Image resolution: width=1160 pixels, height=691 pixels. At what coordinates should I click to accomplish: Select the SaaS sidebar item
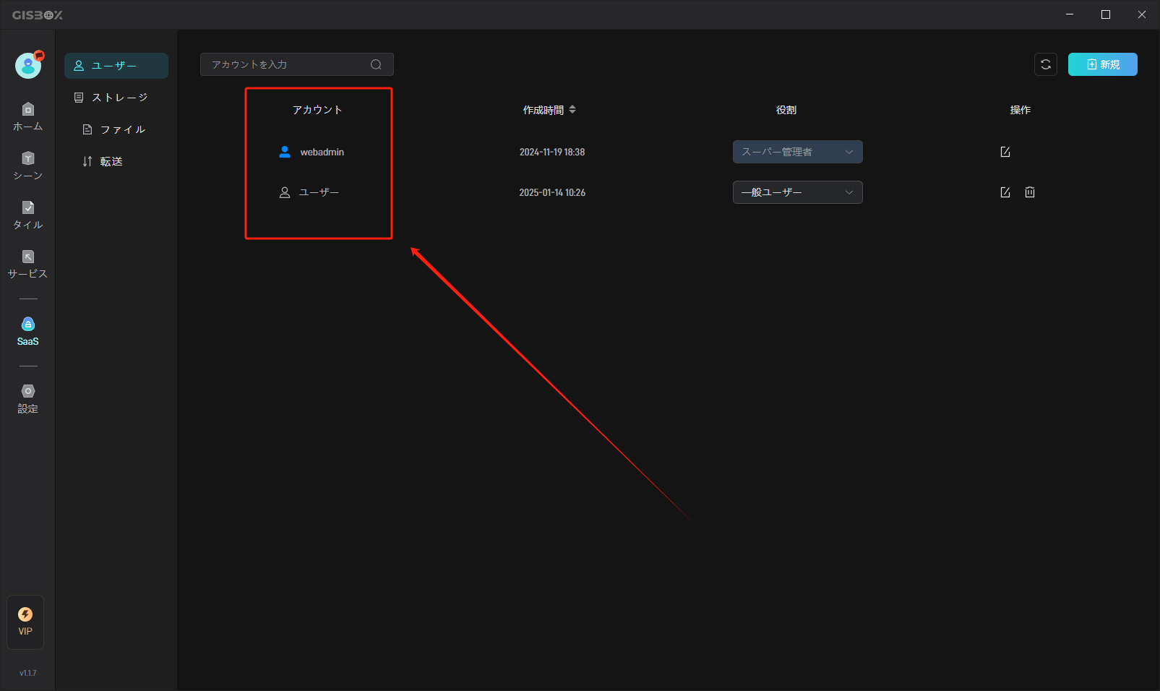(x=28, y=332)
